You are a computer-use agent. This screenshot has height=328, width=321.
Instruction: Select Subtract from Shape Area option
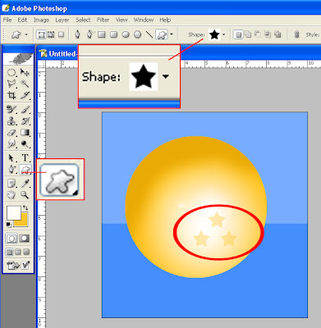coord(258,34)
